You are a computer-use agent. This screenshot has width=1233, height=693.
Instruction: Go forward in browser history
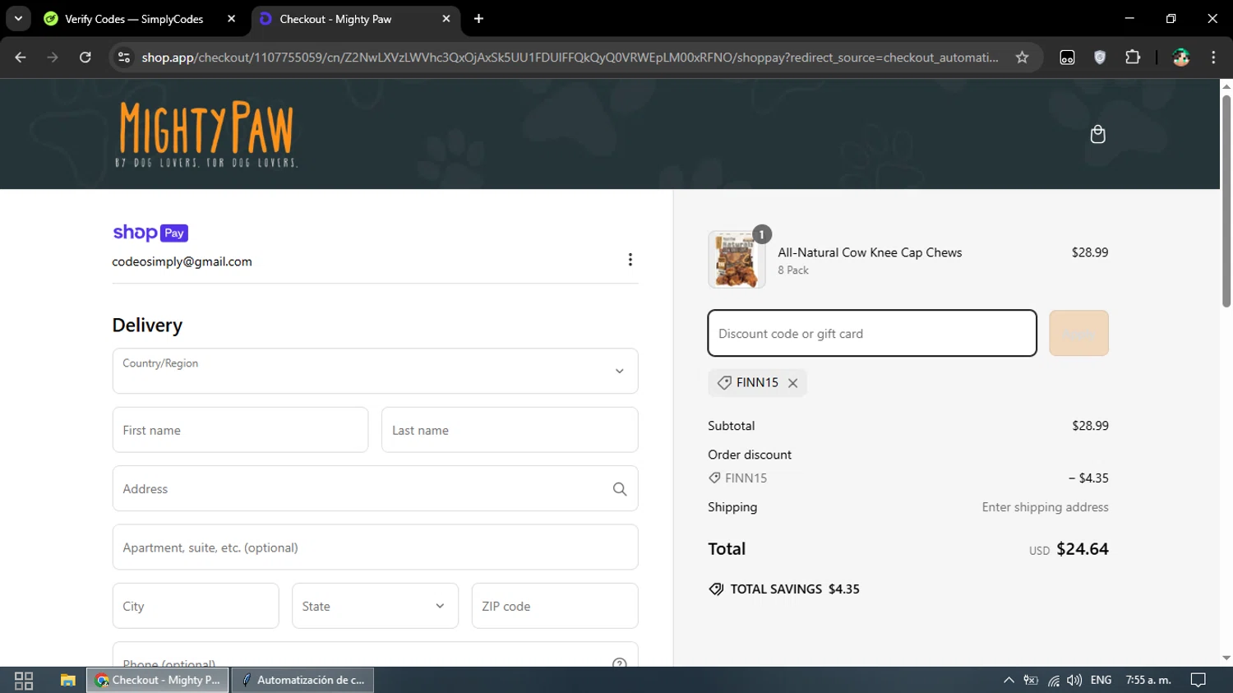pyautogui.click(x=53, y=58)
